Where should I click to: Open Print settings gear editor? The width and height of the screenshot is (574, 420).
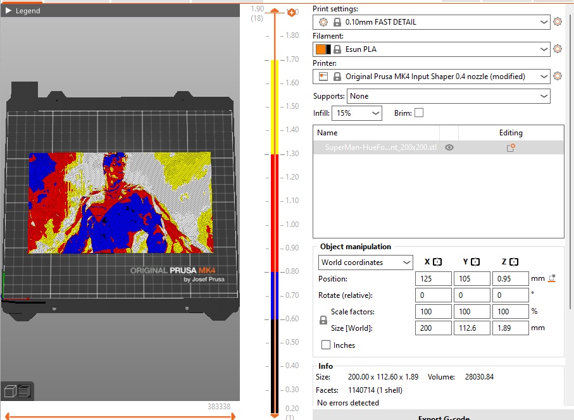[557, 22]
